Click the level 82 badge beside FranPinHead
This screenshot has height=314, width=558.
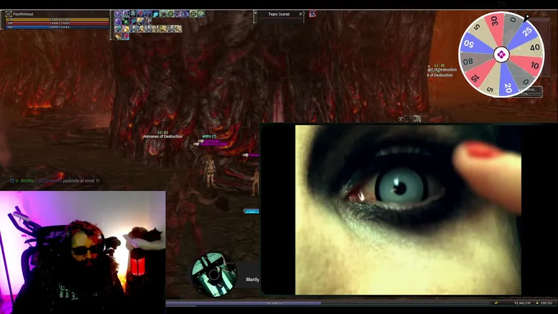click(9, 14)
